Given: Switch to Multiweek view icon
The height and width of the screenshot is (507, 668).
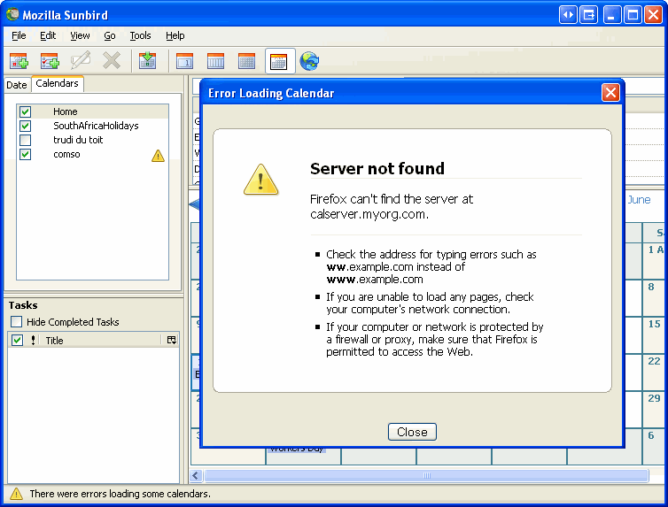Looking at the screenshot, I should pos(246,61).
